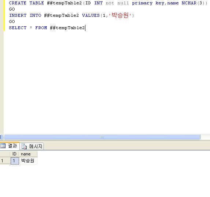Image resolution: width=210 pixels, height=197 pixels.
Task: Click the left arrow of the horizontal scrollbar
Action: pyautogui.click(x=1, y=137)
